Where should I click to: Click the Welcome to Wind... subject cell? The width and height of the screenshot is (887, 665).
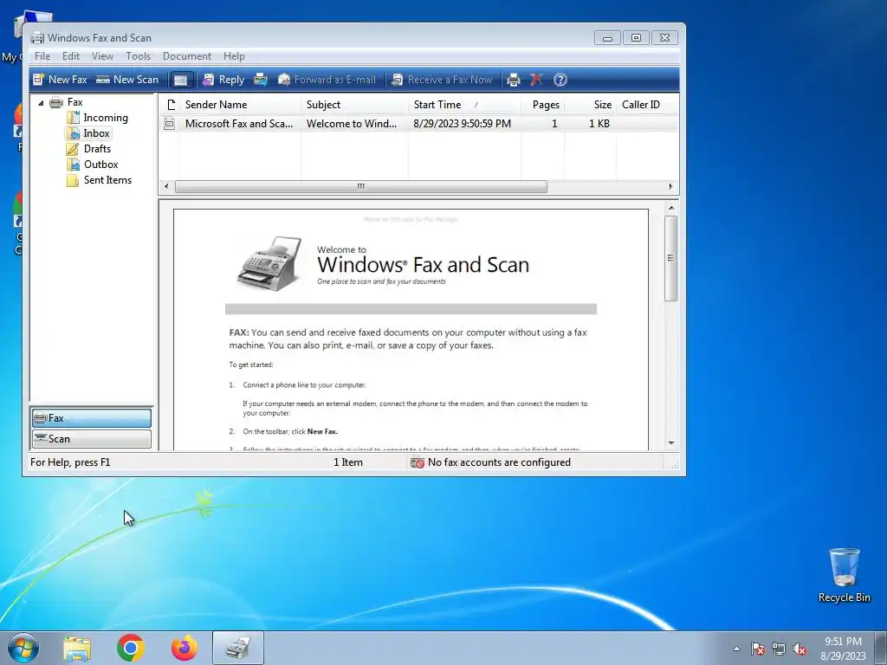[352, 123]
